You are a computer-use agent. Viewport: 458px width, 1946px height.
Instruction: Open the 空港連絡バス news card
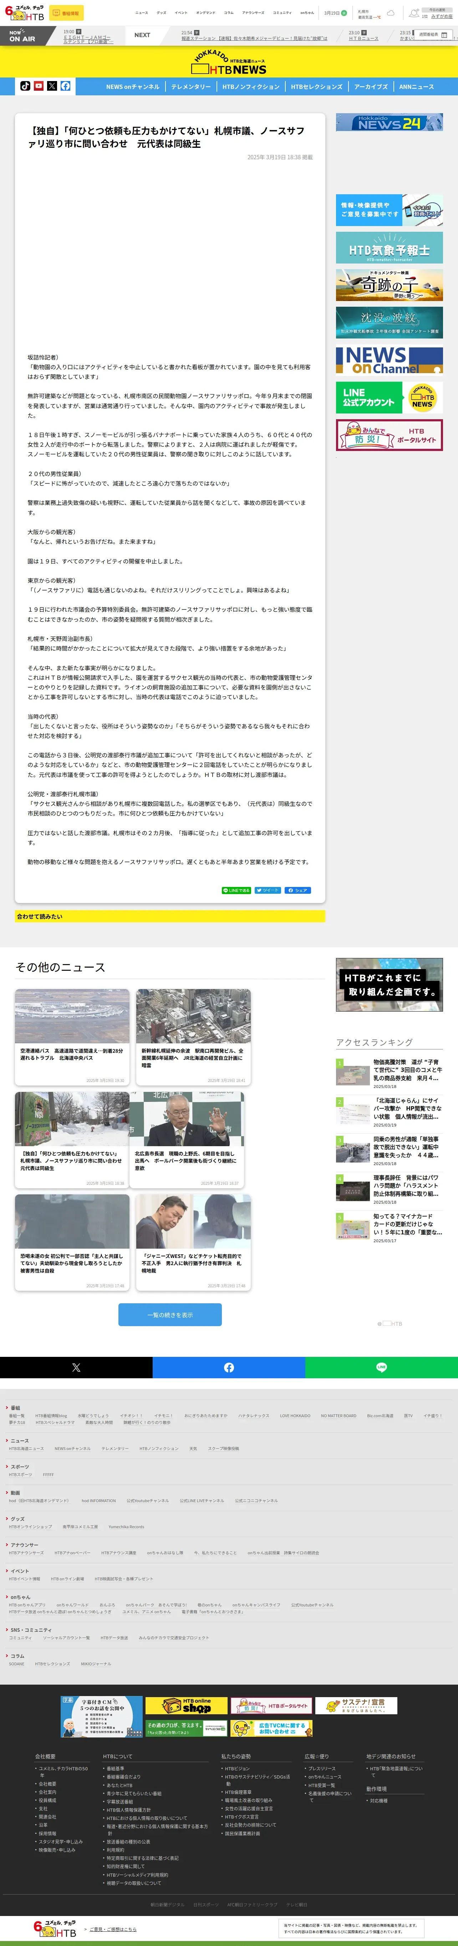pos(72,1038)
